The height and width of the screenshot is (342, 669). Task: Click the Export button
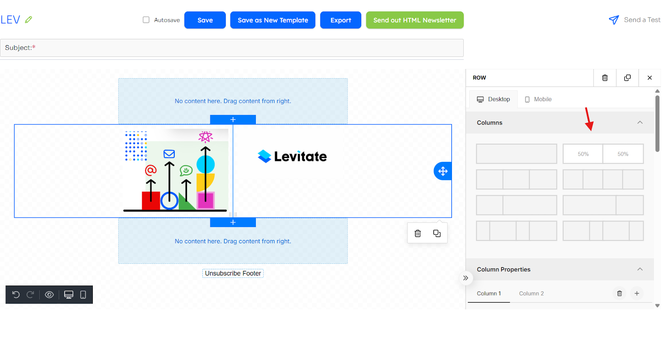point(341,20)
